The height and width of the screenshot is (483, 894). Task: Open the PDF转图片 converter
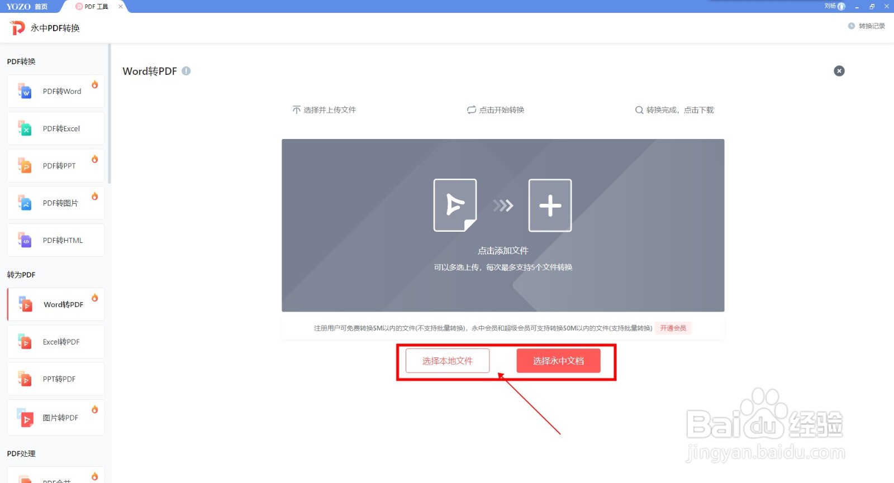[x=56, y=203]
